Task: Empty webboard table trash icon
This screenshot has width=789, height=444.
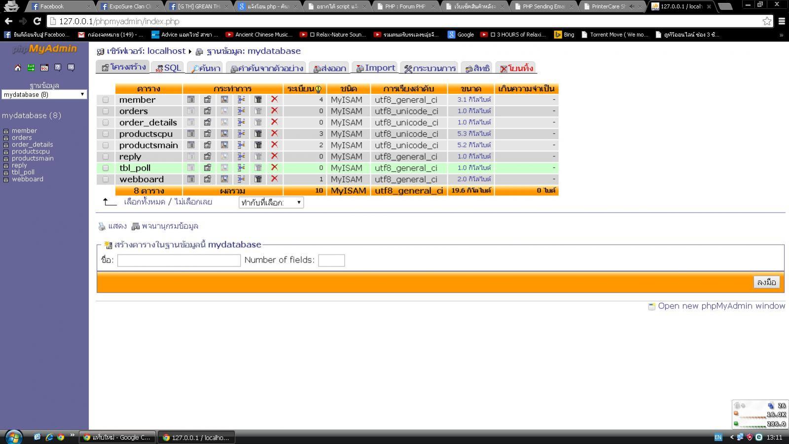Action: 258,179
